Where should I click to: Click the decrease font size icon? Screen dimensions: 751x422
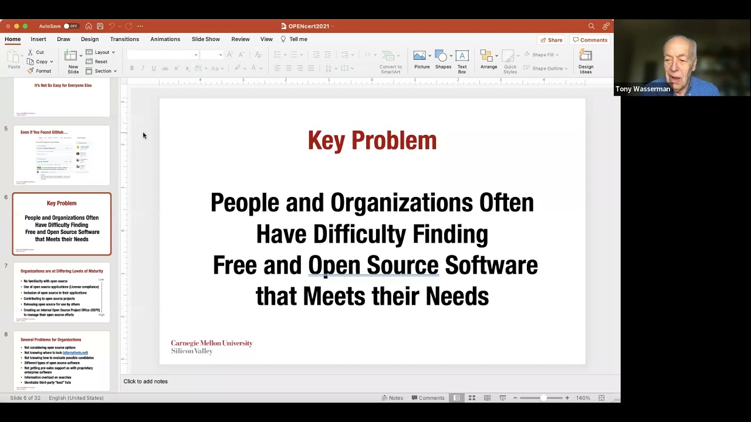click(241, 55)
